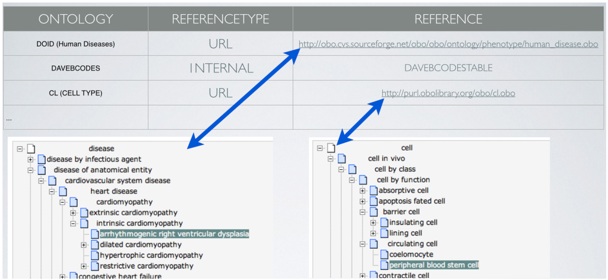Click the page icon beside 'disease' root
608x280 pixels.
coord(31,148)
